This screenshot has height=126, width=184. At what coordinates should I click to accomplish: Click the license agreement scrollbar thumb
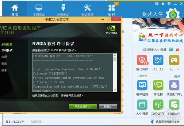coord(115,59)
